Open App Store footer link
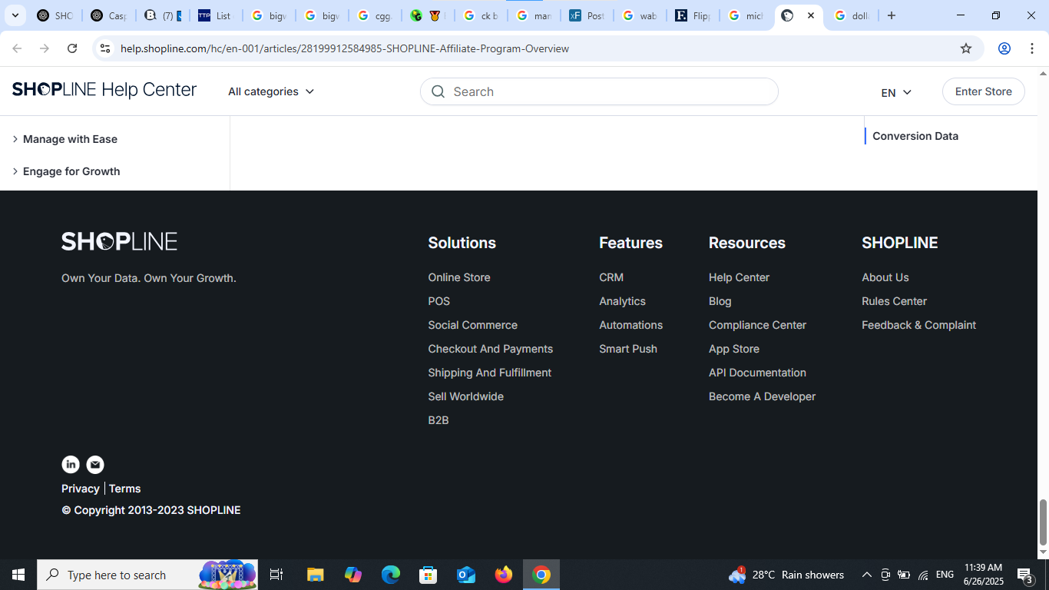 point(734,349)
